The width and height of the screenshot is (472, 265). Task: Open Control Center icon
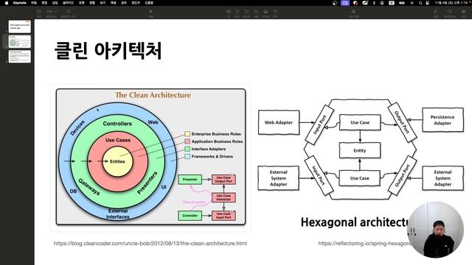click(428, 3)
